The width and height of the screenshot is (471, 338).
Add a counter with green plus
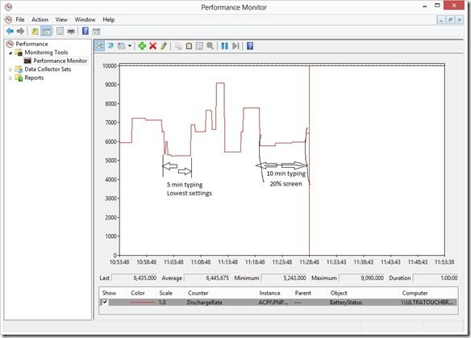point(142,46)
